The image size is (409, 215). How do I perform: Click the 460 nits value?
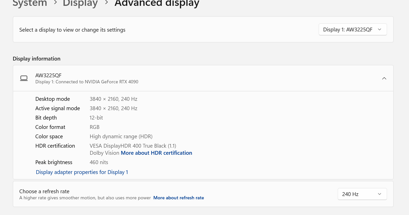click(x=99, y=162)
